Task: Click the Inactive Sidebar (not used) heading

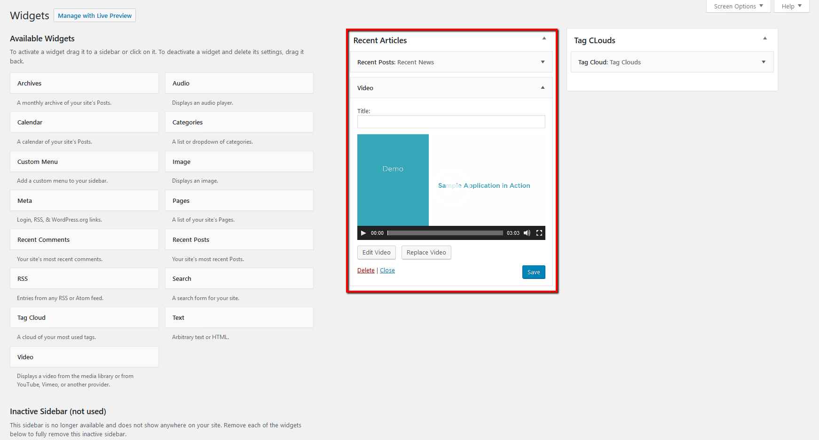Action: coord(58,411)
